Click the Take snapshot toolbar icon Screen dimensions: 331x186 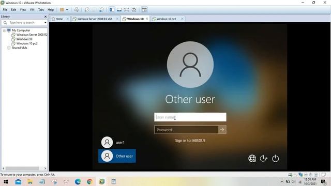tap(87, 10)
